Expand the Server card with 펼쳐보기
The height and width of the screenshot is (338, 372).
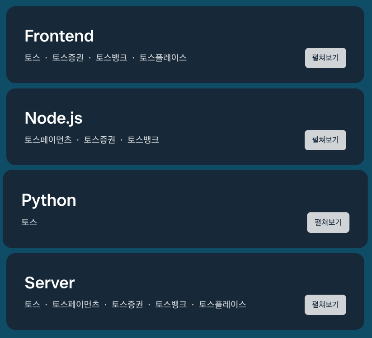point(325,305)
